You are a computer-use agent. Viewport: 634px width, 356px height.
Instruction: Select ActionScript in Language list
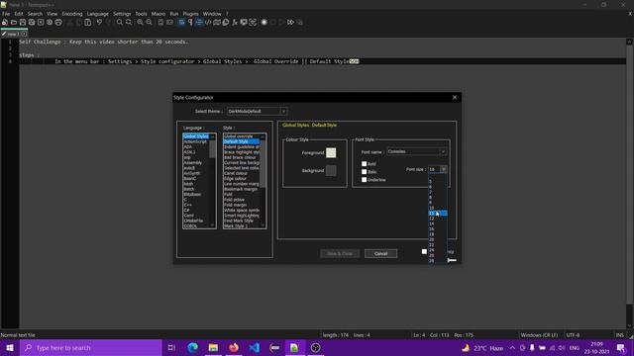(x=196, y=141)
